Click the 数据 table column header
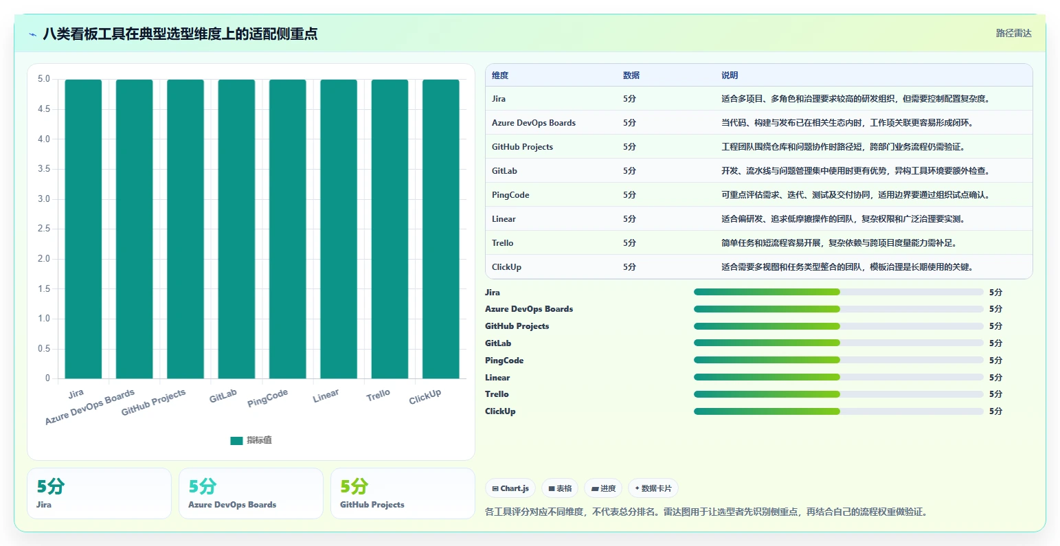 [x=631, y=76]
